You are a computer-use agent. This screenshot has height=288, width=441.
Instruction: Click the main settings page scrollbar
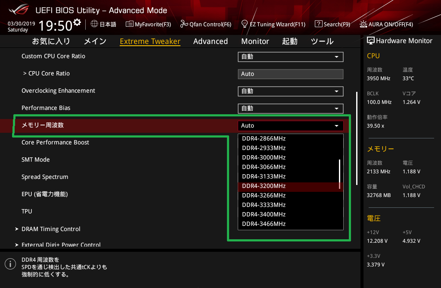tap(357, 138)
